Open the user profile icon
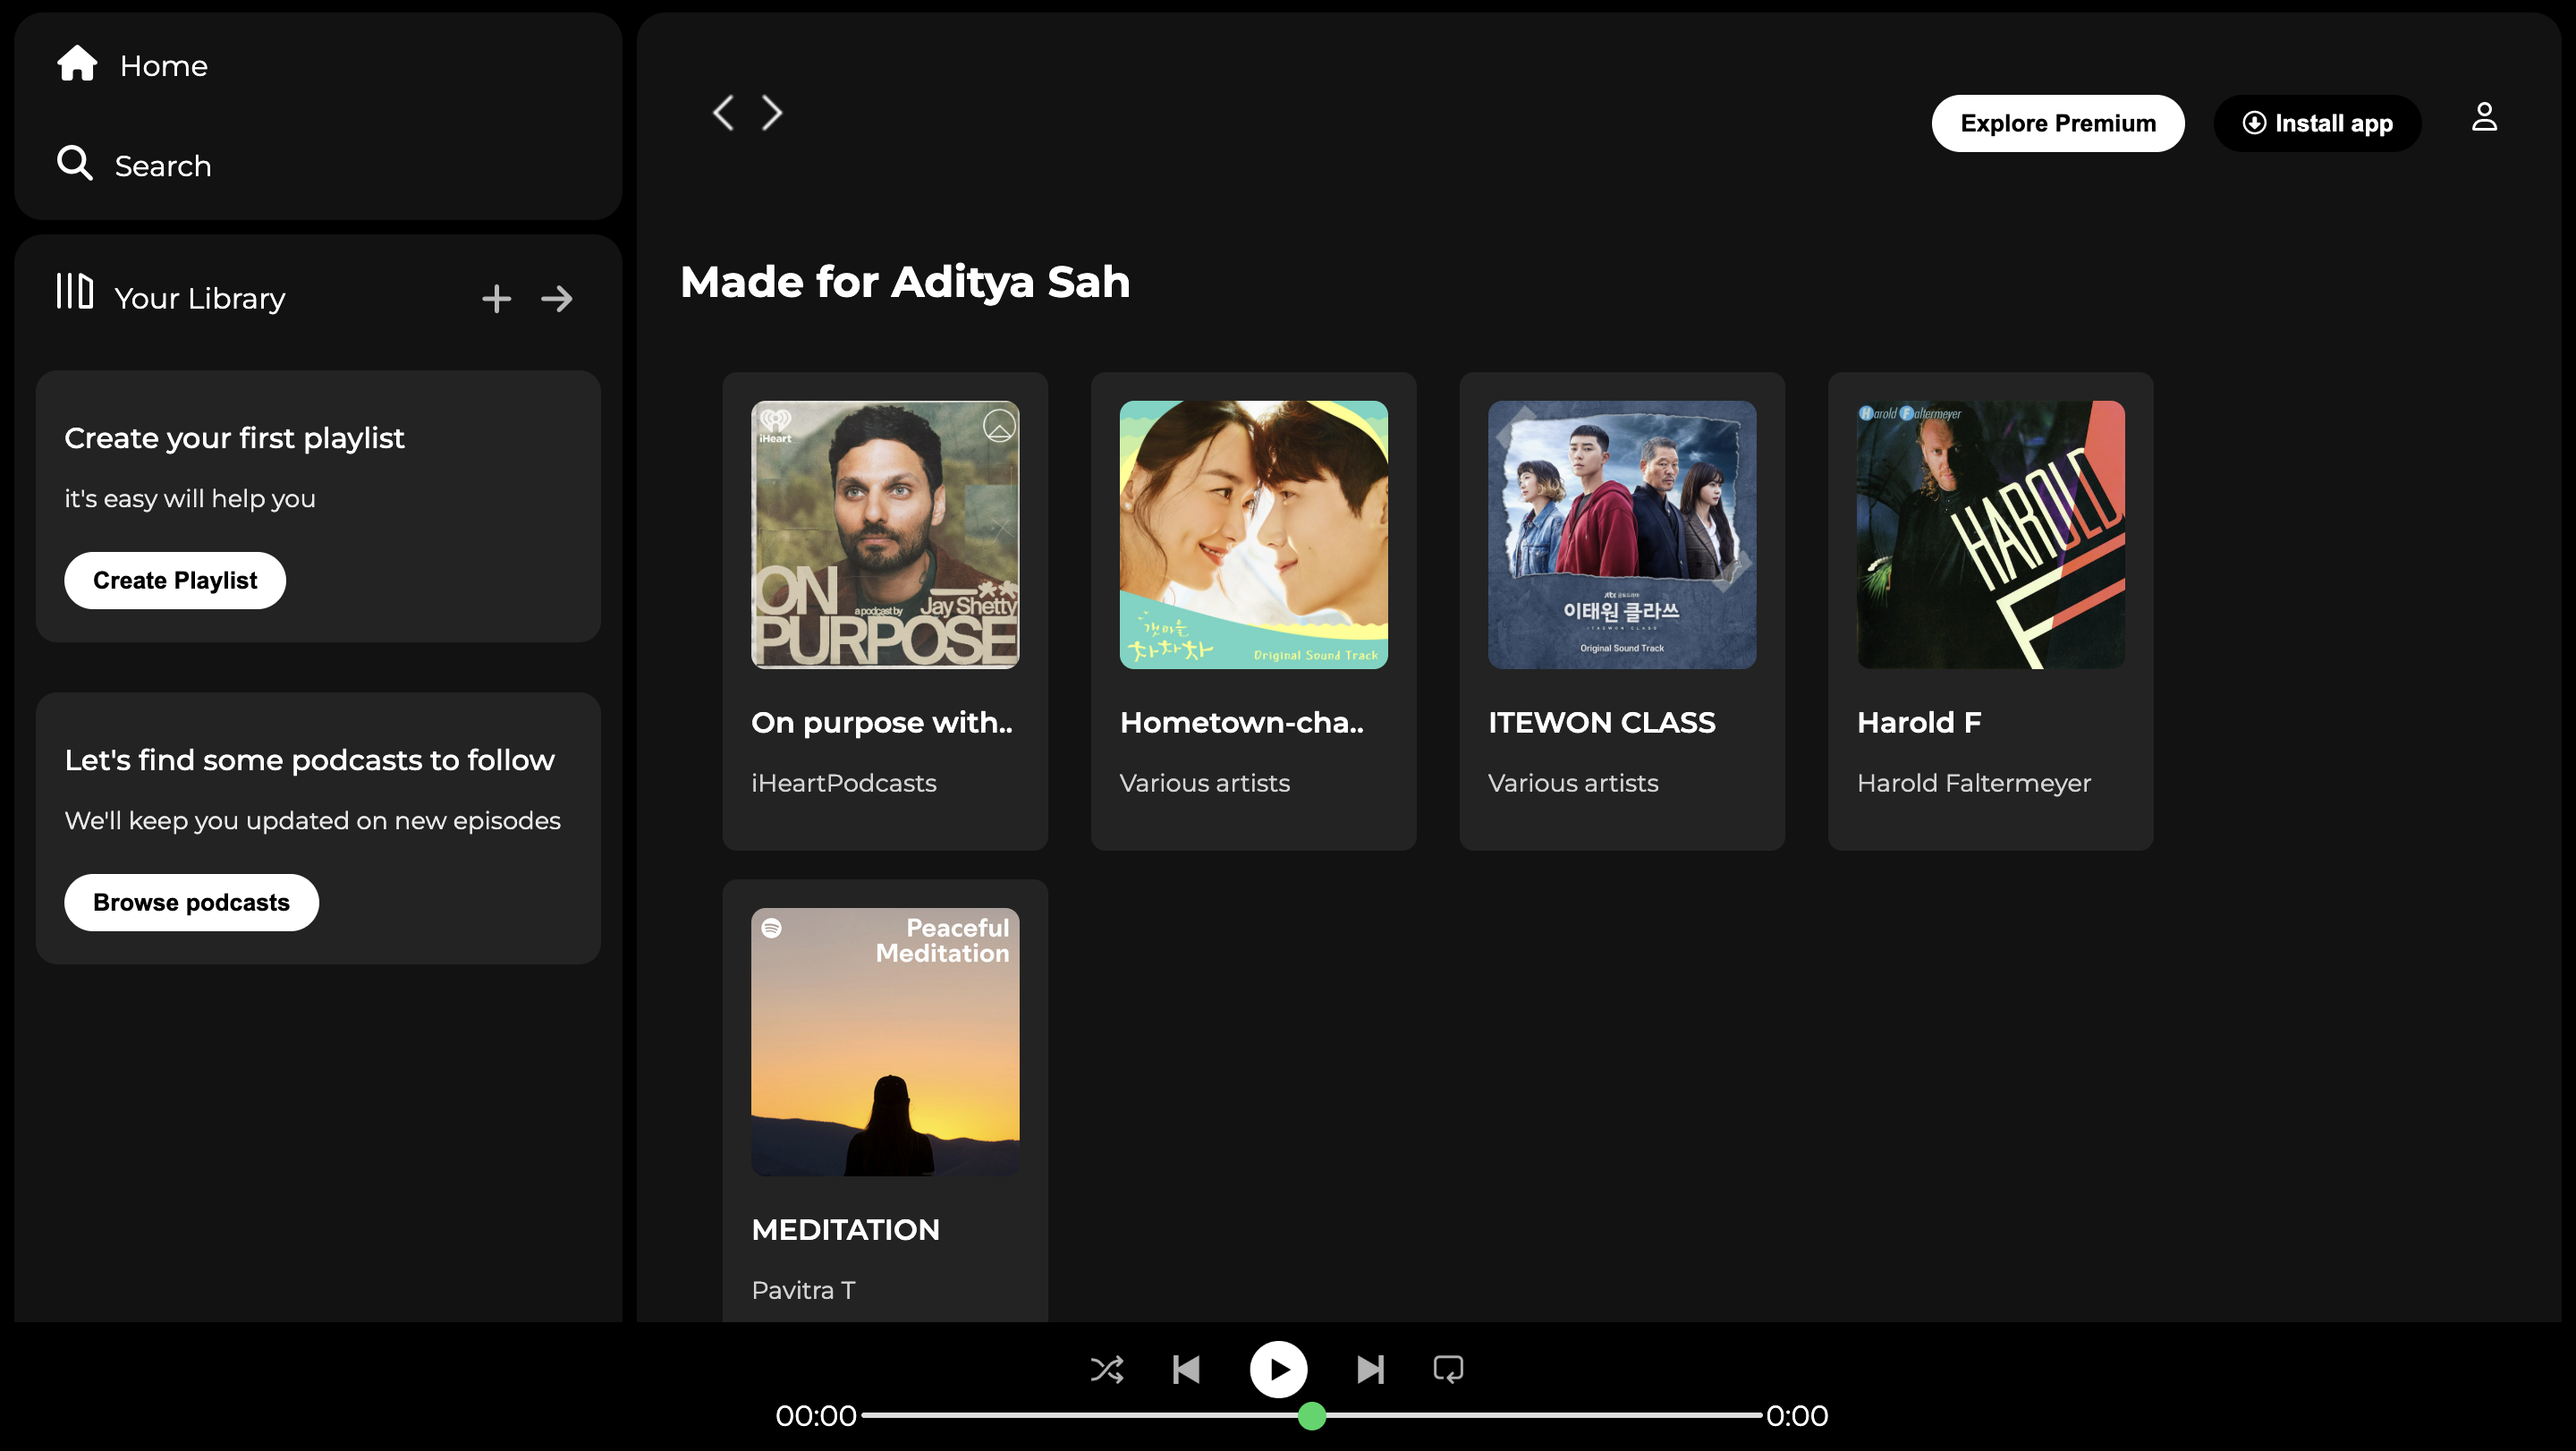 [x=2484, y=117]
